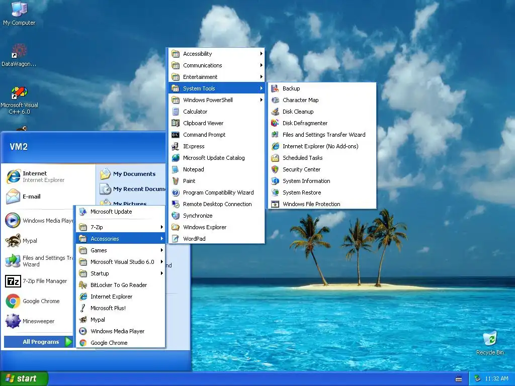The width and height of the screenshot is (515, 386).
Task: Choose Files and Settings Transfer Wizard in System Tools
Action: (322, 135)
